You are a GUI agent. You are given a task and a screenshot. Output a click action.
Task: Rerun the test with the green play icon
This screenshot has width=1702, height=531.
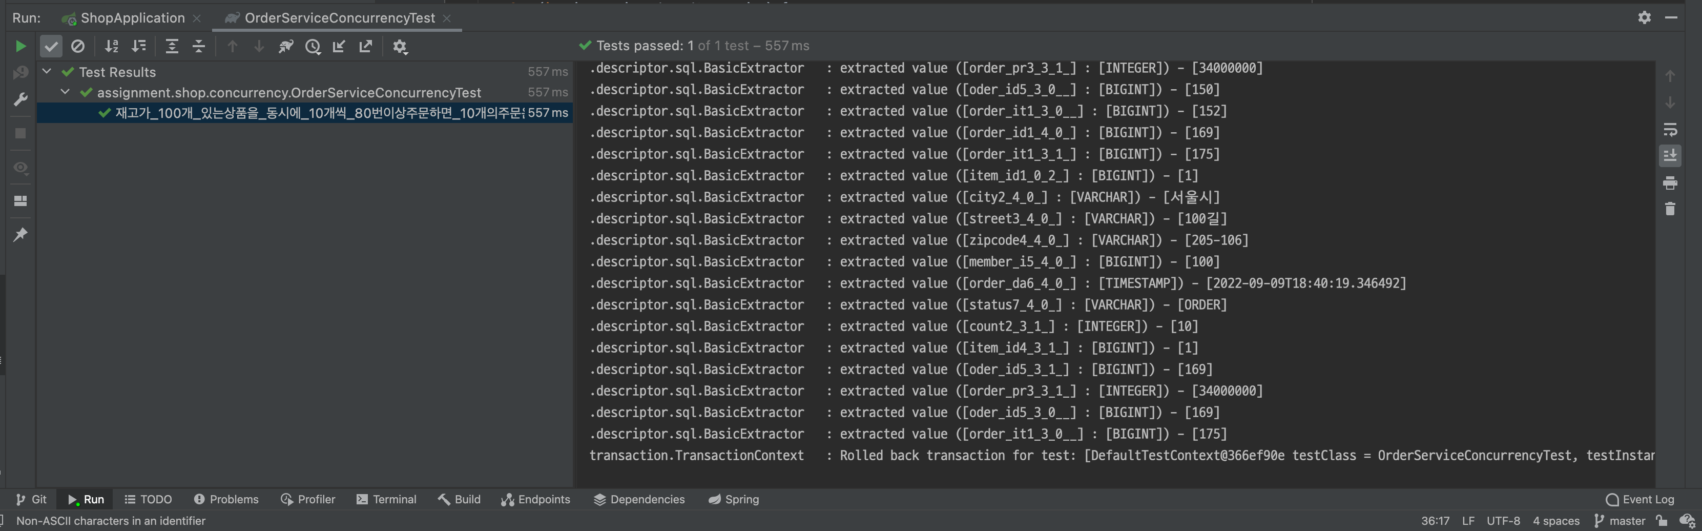click(x=20, y=46)
